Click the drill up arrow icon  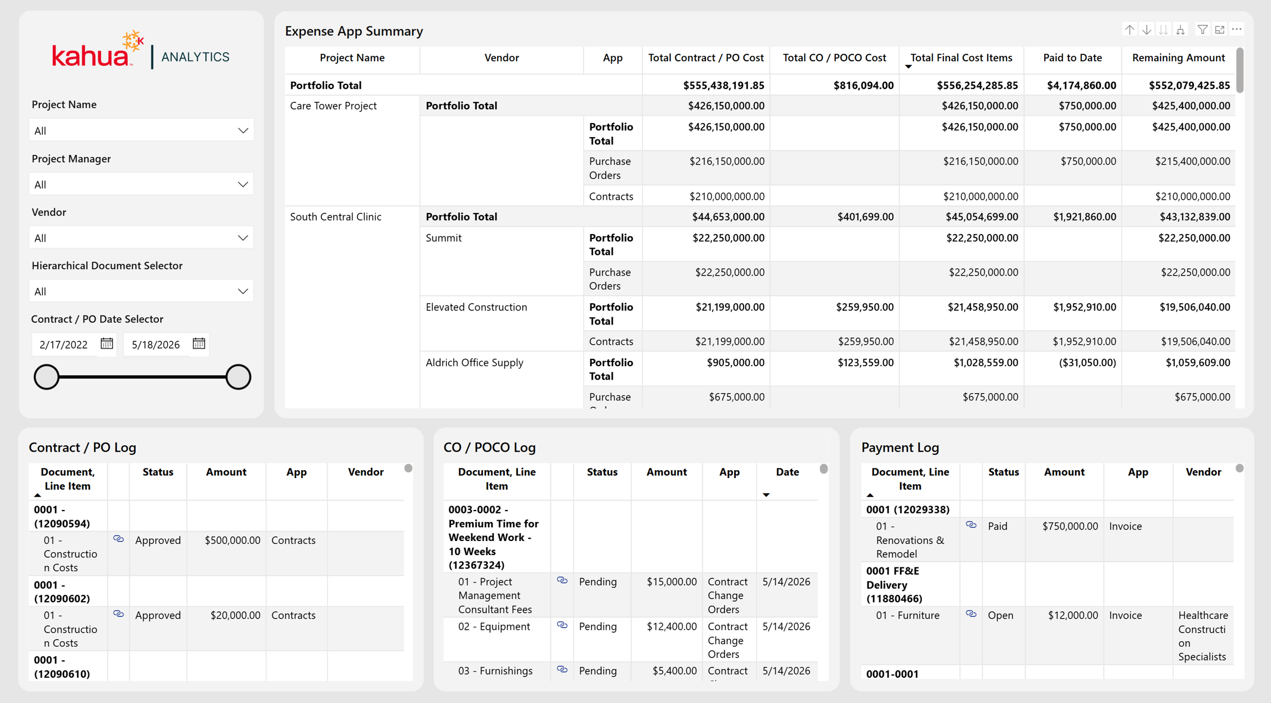[1129, 30]
